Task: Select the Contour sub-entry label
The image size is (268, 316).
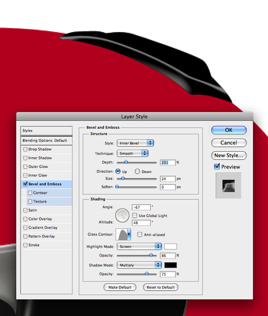Action: pyautogui.click(x=40, y=193)
